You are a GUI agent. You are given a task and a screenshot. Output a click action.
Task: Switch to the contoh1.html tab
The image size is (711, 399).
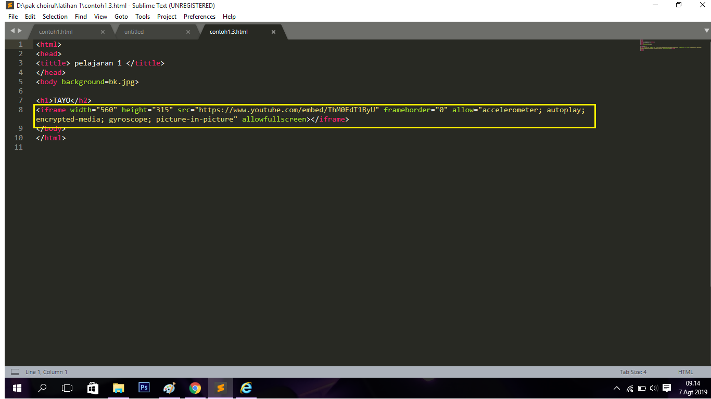click(x=56, y=32)
